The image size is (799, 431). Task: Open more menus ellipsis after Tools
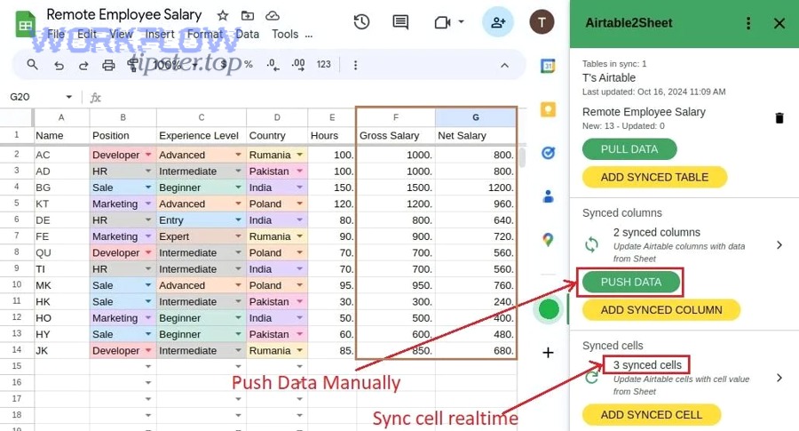309,36
